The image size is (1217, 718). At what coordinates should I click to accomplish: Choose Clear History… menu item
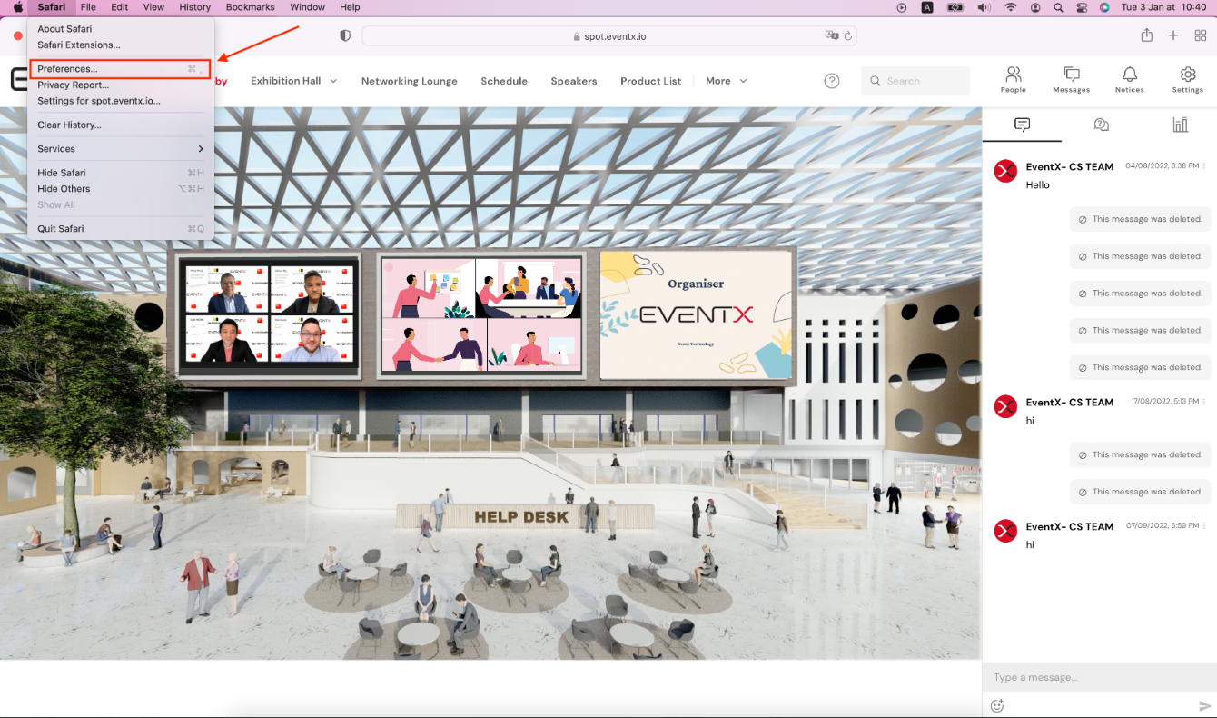tap(121, 125)
